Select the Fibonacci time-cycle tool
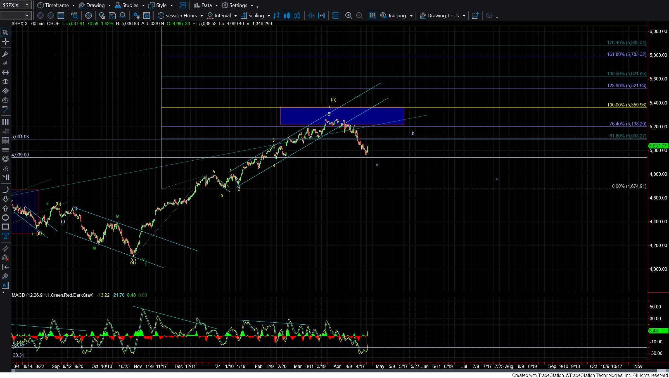This screenshot has width=669, height=378. coord(5,100)
